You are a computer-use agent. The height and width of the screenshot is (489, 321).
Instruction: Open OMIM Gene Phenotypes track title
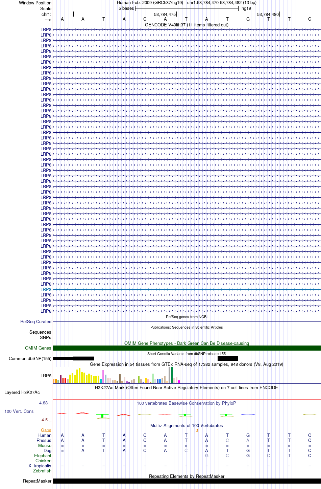click(187, 343)
